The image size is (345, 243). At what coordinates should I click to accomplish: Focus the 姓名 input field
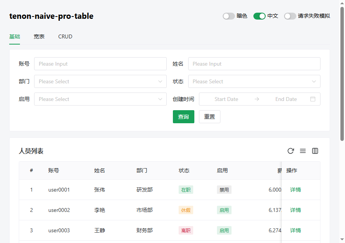[x=254, y=64]
